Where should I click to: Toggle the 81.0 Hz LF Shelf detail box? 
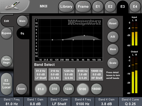[41, 74]
